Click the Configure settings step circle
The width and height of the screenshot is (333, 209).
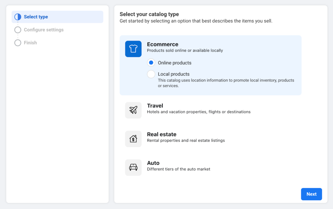point(18,30)
